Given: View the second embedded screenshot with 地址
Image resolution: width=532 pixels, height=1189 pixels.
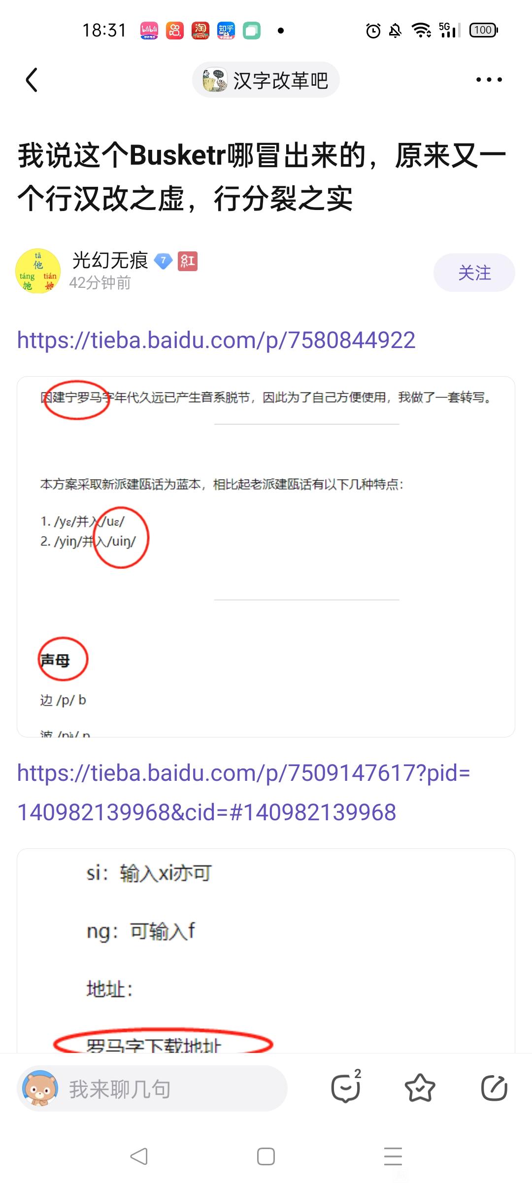Looking at the screenshot, I should (x=266, y=951).
